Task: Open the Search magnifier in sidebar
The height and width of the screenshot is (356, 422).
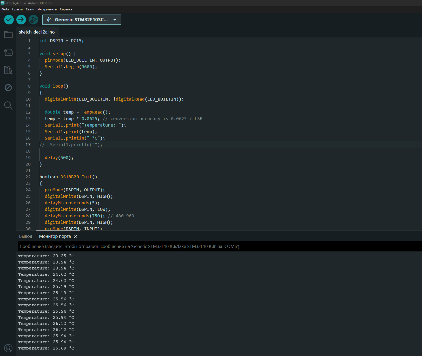Action: (8, 106)
